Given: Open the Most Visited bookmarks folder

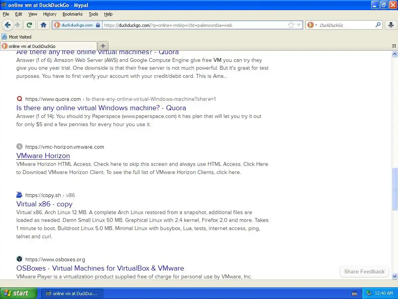Looking at the screenshot, I should [16, 37].
